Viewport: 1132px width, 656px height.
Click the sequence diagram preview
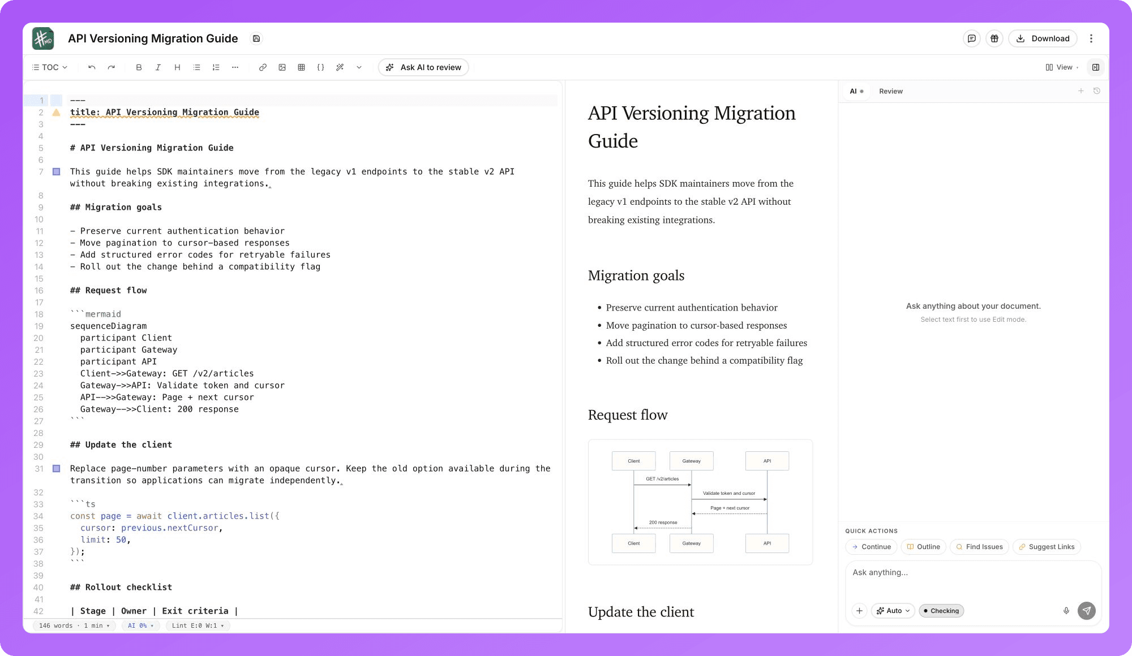coord(700,502)
